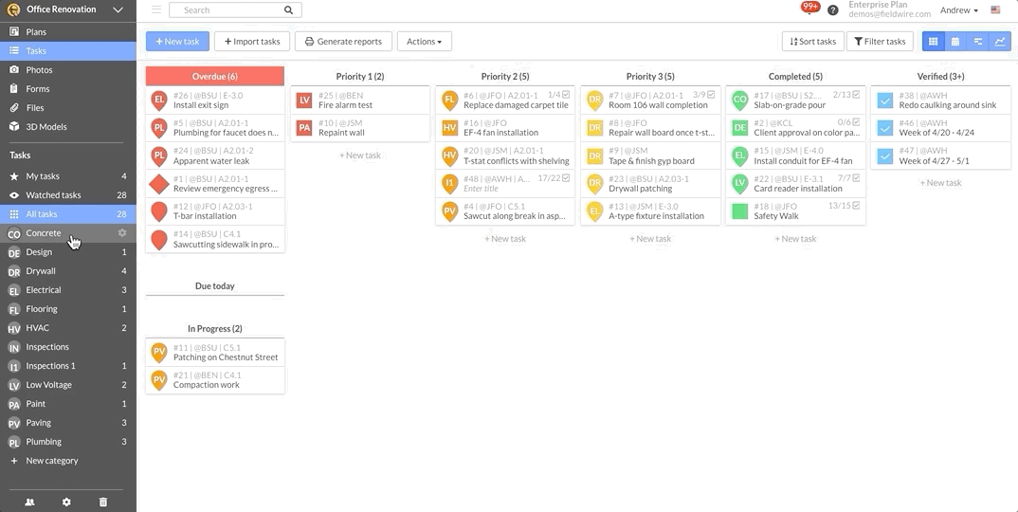Viewport: 1018px width, 512px height.
Task: Open Sort tasks options
Action: [x=813, y=42]
